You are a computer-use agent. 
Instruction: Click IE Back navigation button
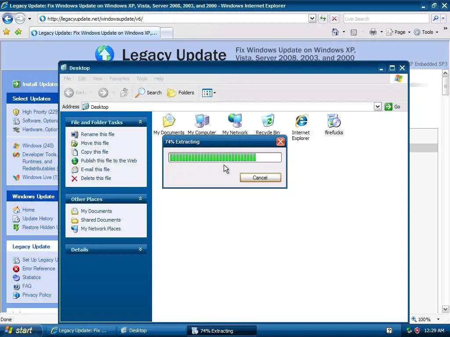coord(8,19)
